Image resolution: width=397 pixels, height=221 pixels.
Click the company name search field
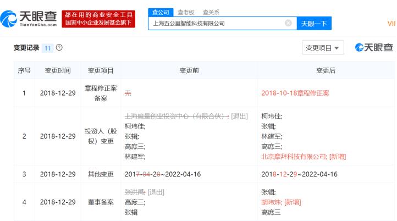(217, 23)
